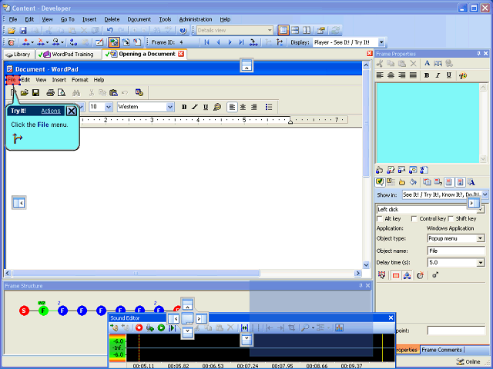Select the green frame node
Image resolution: width=493 pixels, height=369 pixels.
click(x=43, y=311)
